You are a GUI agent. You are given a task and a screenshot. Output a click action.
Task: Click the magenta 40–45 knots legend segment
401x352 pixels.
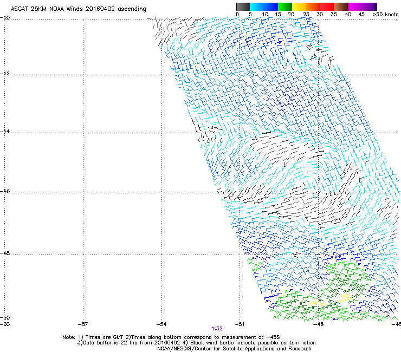pos(355,6)
